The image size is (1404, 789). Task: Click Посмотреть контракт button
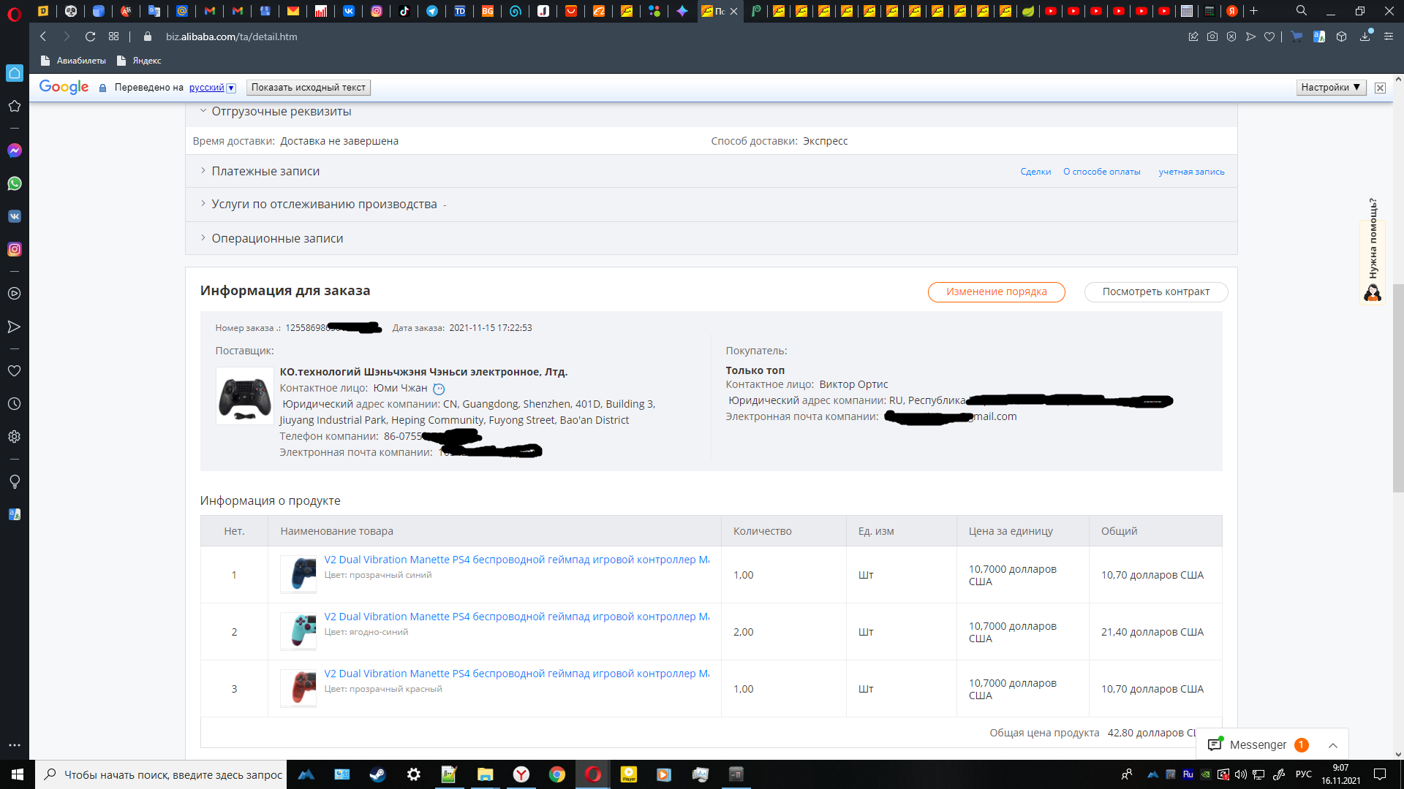tap(1155, 291)
